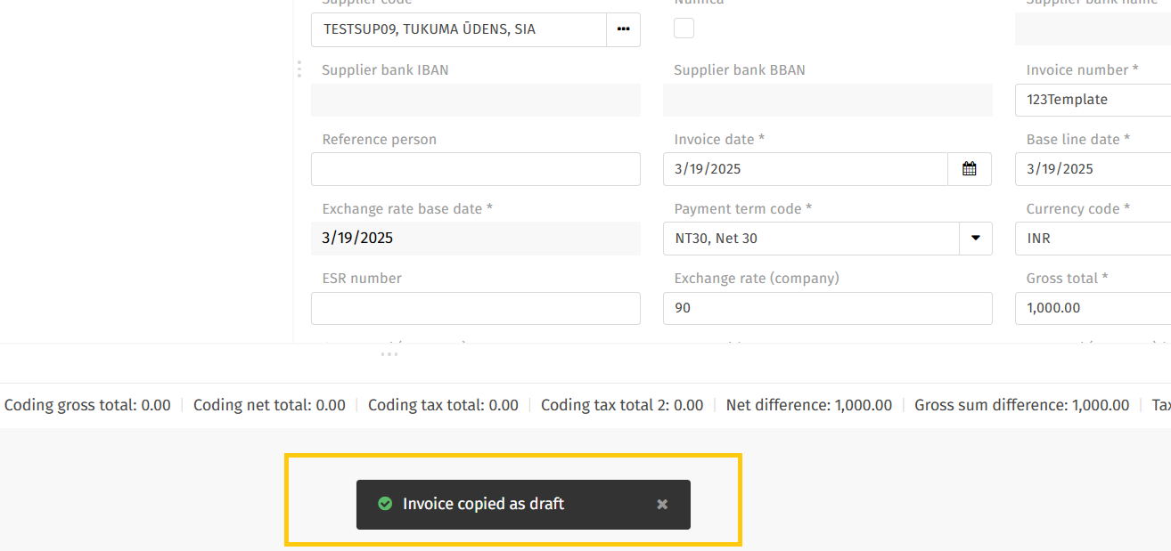Click the Currency code field showing INR
Screen dimensions: 1171x551
pos(1092,239)
